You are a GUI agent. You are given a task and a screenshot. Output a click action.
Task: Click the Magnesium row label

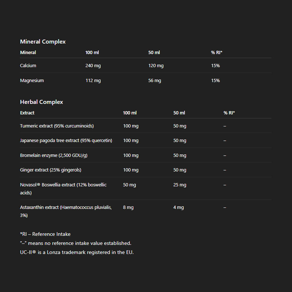click(32, 81)
